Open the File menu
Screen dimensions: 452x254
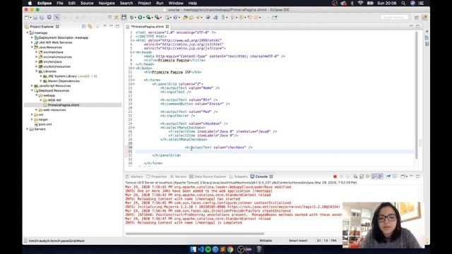coord(60,3)
